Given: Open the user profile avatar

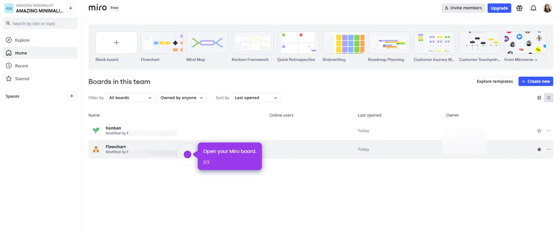Looking at the screenshot, I should click(x=547, y=8).
